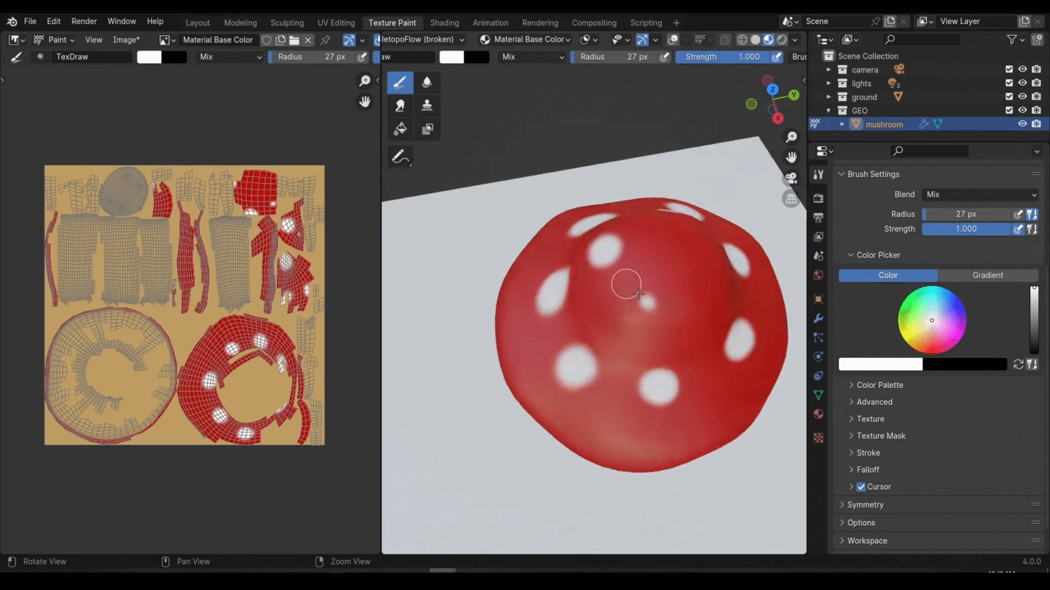Uncheck the ground collection checkbox
Image resolution: width=1050 pixels, height=590 pixels.
click(x=1008, y=96)
